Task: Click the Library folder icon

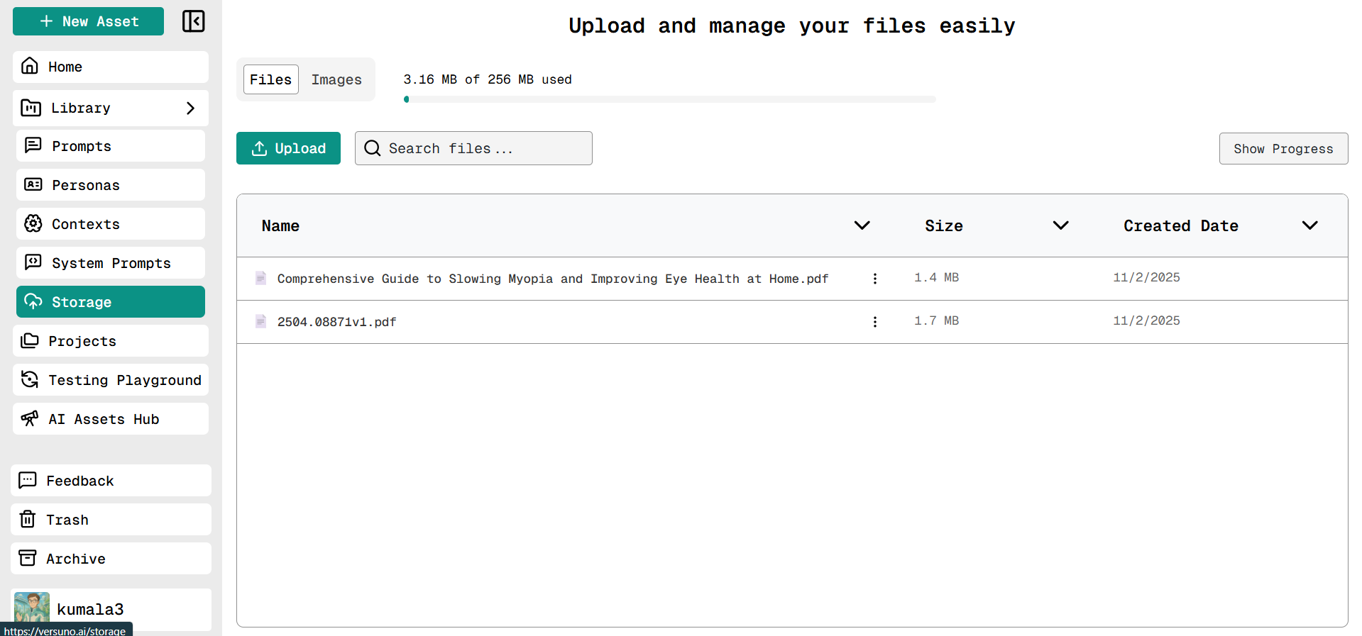Action: pos(31,108)
